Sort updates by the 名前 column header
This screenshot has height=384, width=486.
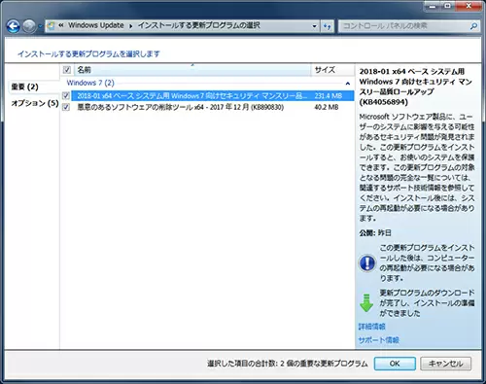[192, 70]
